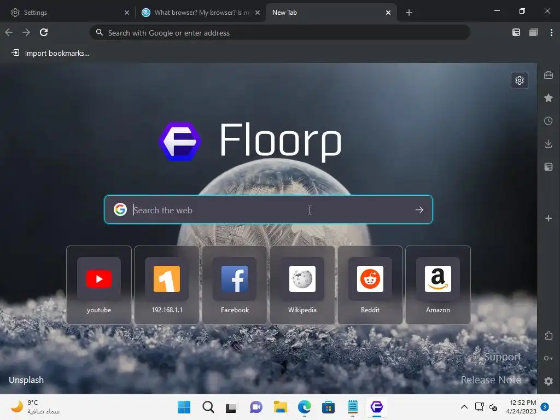
Task: Click the address bar search field
Action: click(279, 33)
